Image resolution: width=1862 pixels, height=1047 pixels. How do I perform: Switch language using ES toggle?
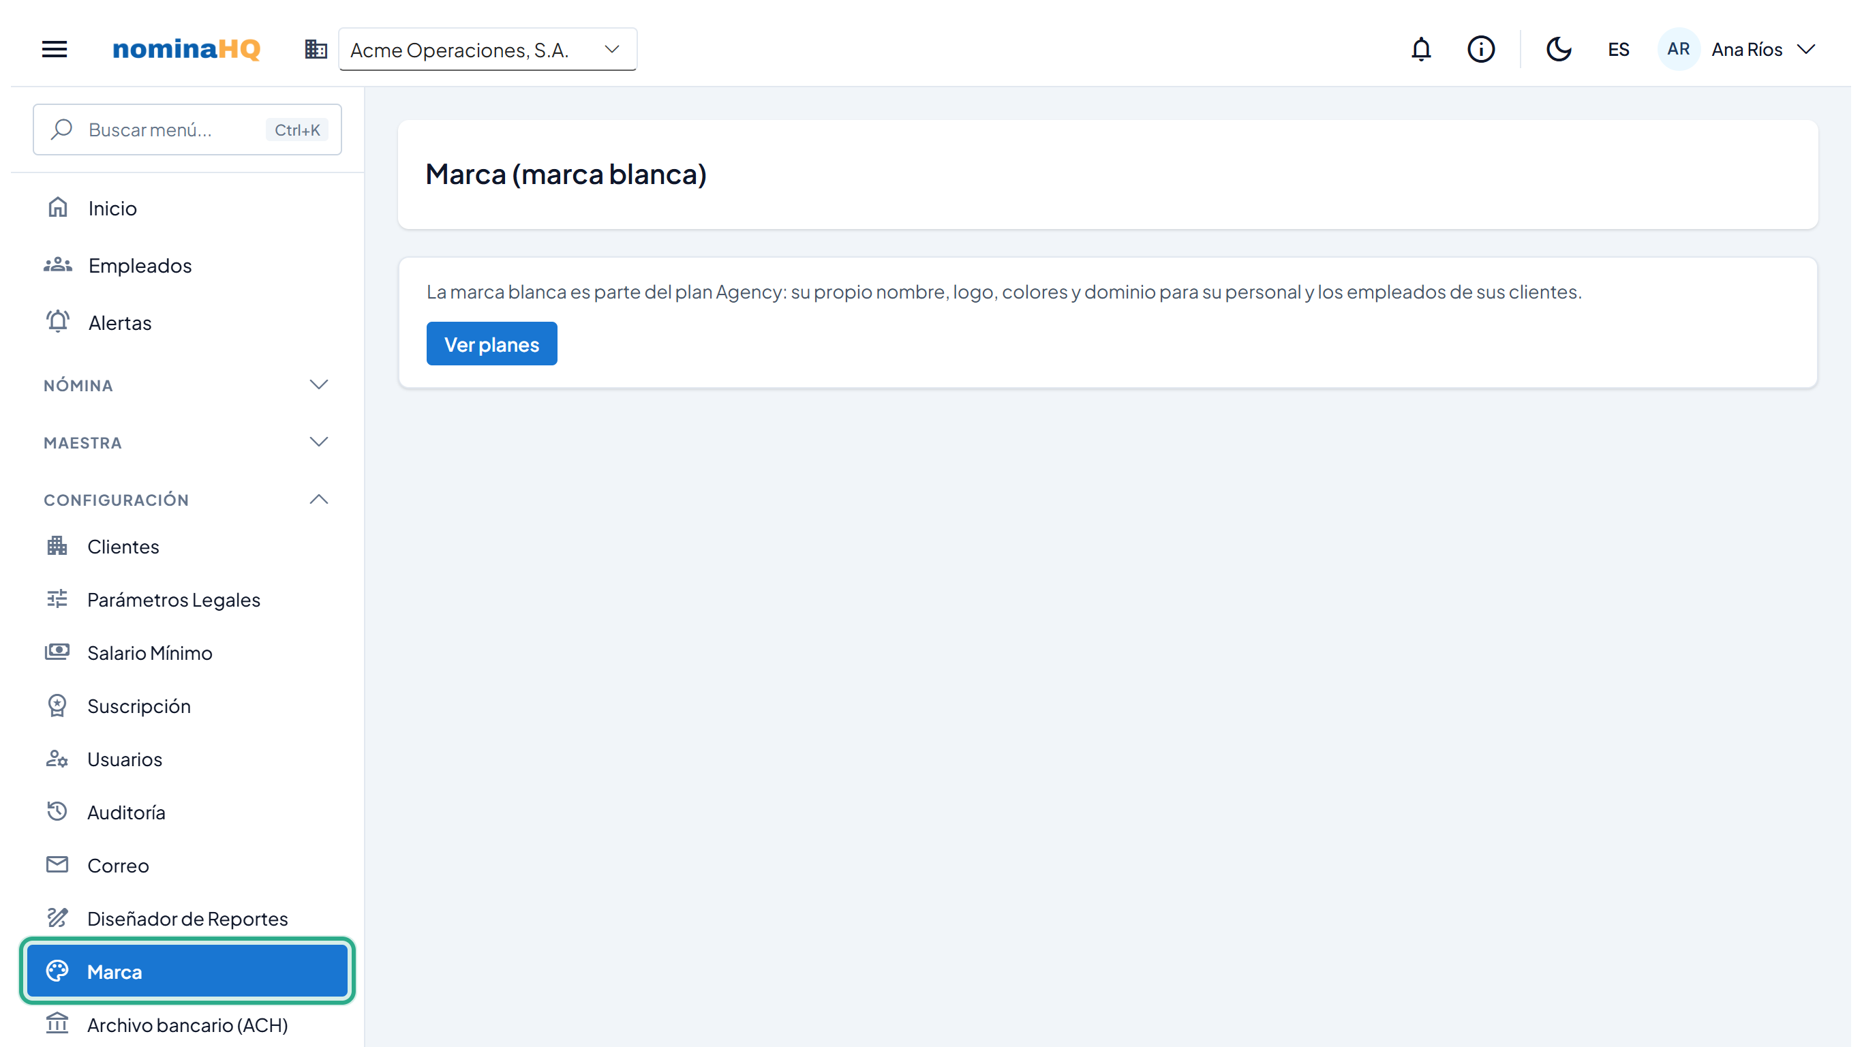pyautogui.click(x=1619, y=49)
